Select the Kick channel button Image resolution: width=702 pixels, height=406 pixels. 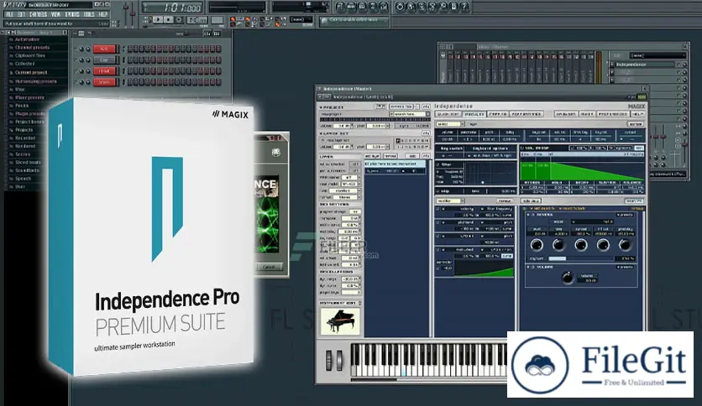coord(105,49)
